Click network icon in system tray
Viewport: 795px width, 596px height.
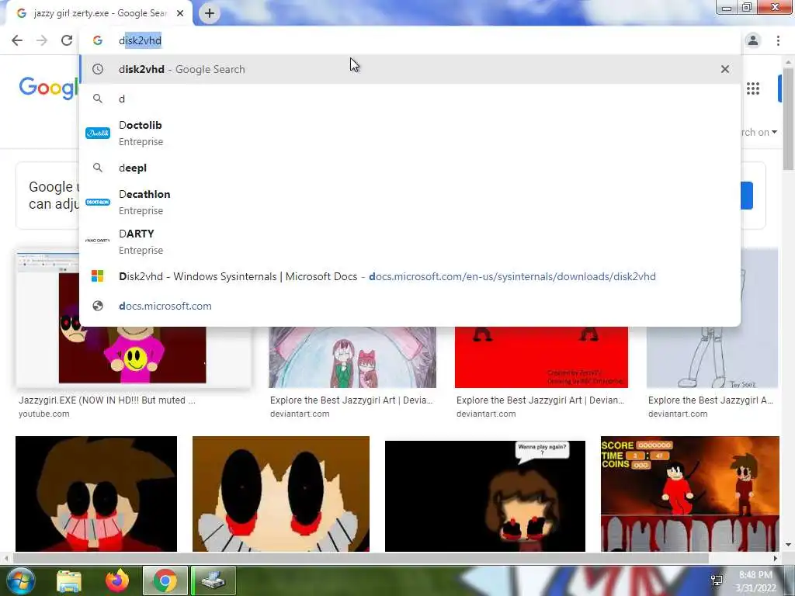(717, 580)
